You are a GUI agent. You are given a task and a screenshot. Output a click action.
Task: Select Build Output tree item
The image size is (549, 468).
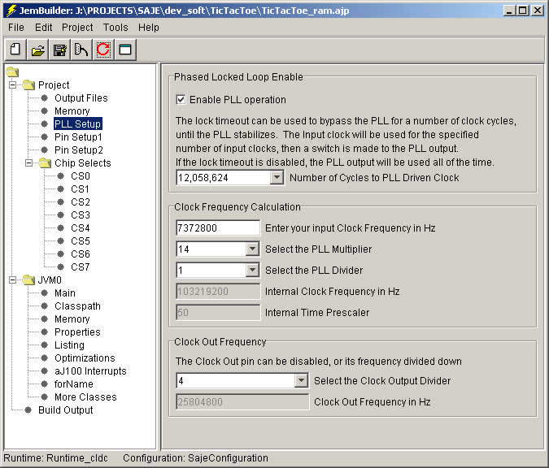click(65, 410)
